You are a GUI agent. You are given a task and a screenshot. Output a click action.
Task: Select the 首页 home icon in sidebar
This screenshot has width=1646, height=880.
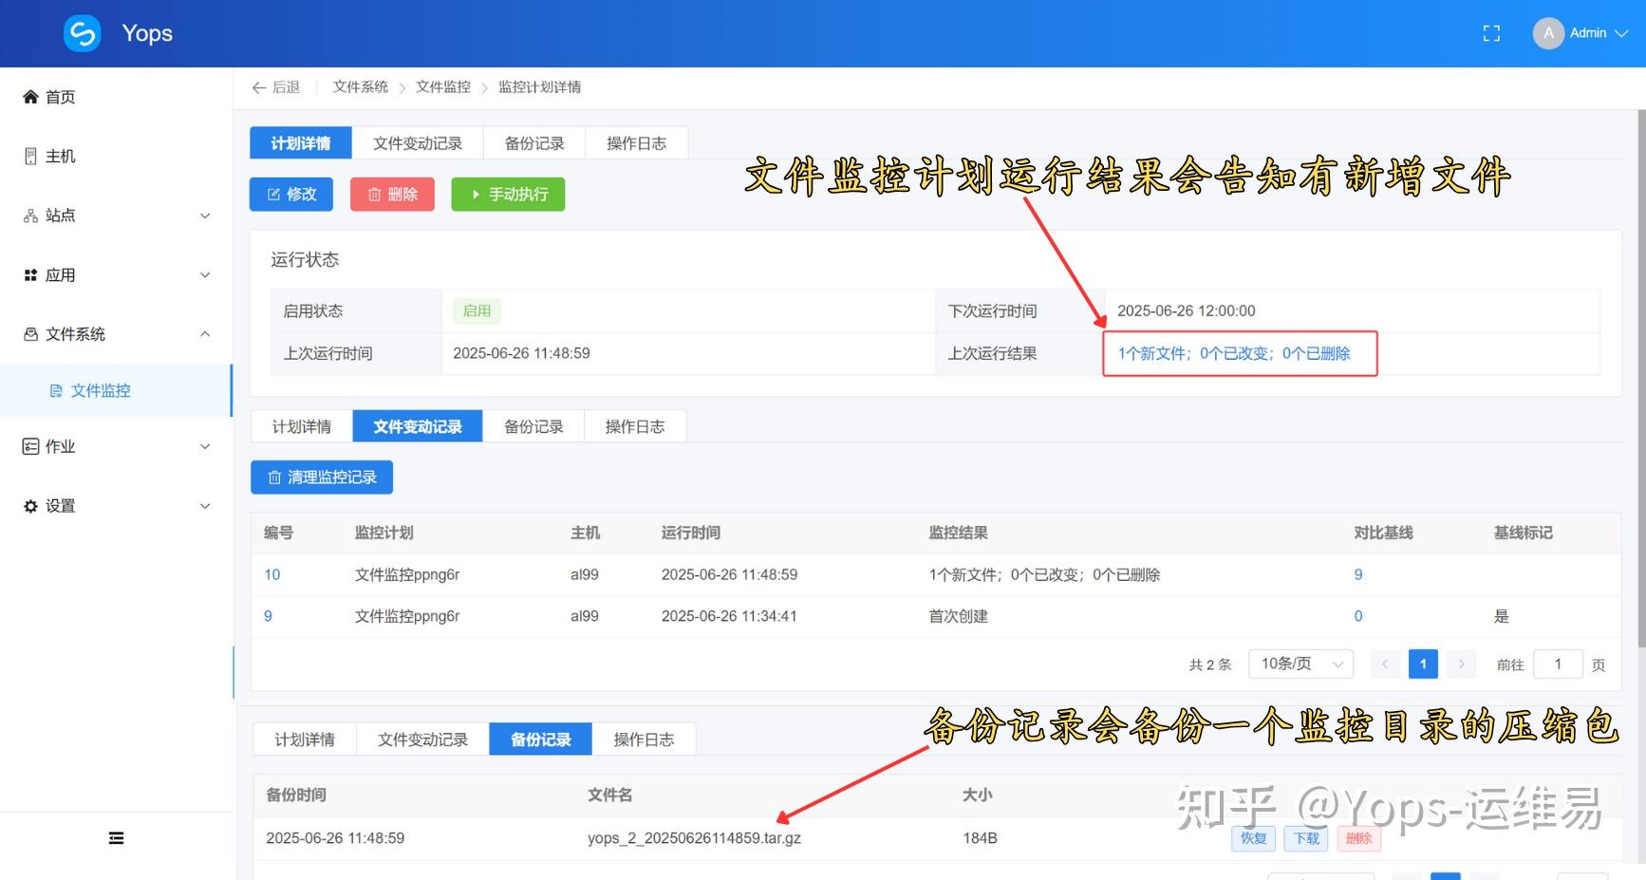click(29, 96)
